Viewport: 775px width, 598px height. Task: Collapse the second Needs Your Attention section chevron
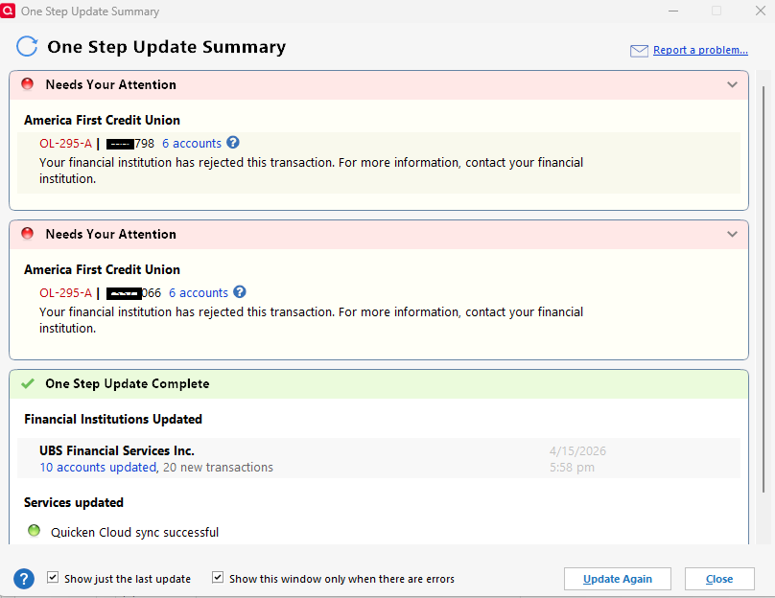coord(732,234)
